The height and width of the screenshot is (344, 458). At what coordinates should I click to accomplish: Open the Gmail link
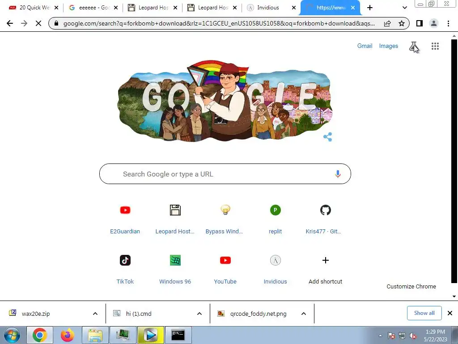point(365,46)
